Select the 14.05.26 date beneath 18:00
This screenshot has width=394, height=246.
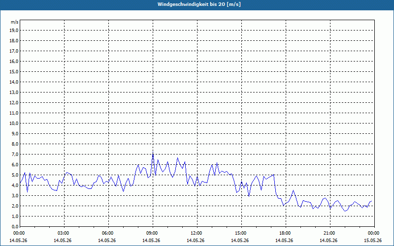(x=284, y=241)
